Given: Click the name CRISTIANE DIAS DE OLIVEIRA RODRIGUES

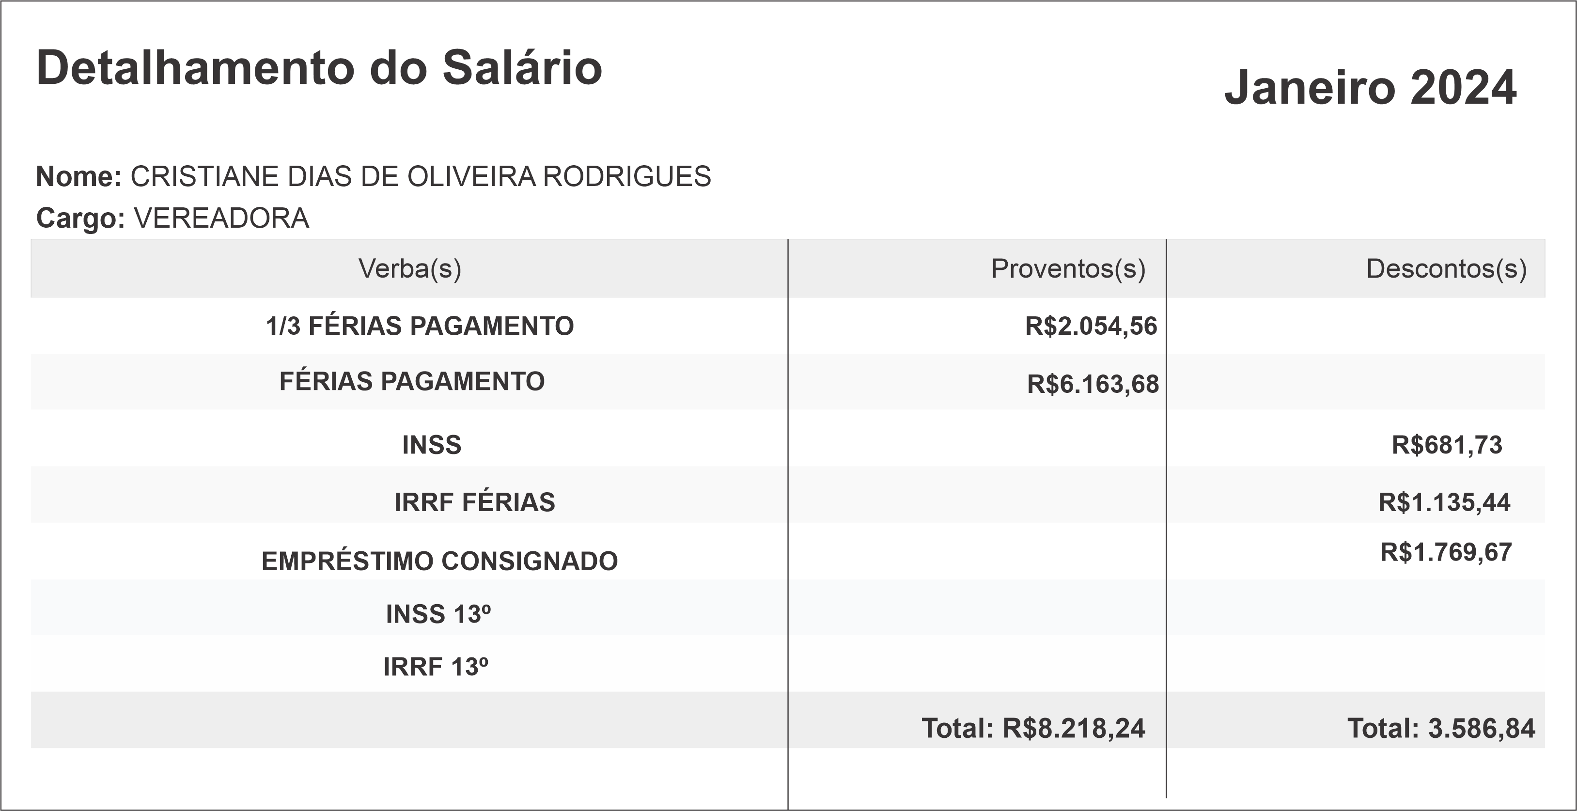Looking at the screenshot, I should click(421, 177).
